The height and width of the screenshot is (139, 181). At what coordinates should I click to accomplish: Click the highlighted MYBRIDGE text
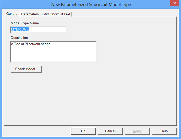point(20,29)
